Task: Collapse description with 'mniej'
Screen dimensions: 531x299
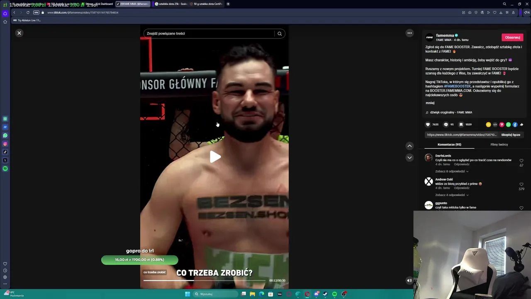Action: [430, 103]
